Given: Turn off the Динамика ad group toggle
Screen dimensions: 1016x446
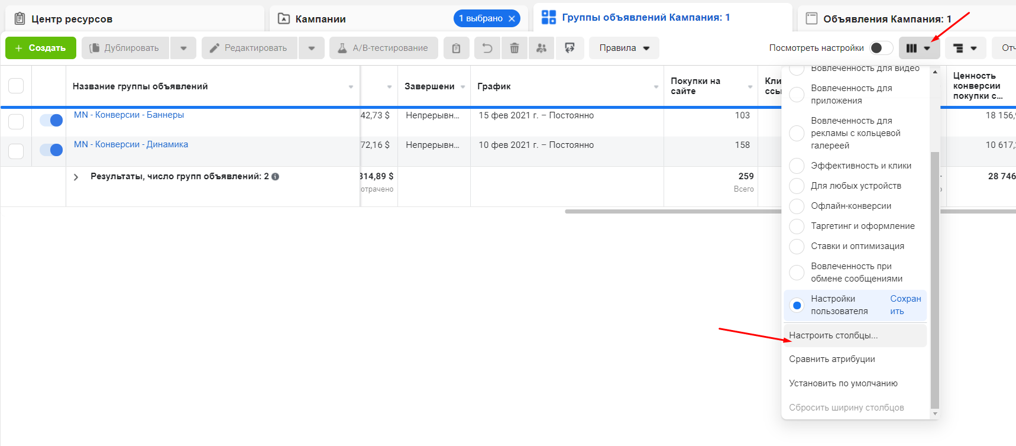Looking at the screenshot, I should point(51,150).
